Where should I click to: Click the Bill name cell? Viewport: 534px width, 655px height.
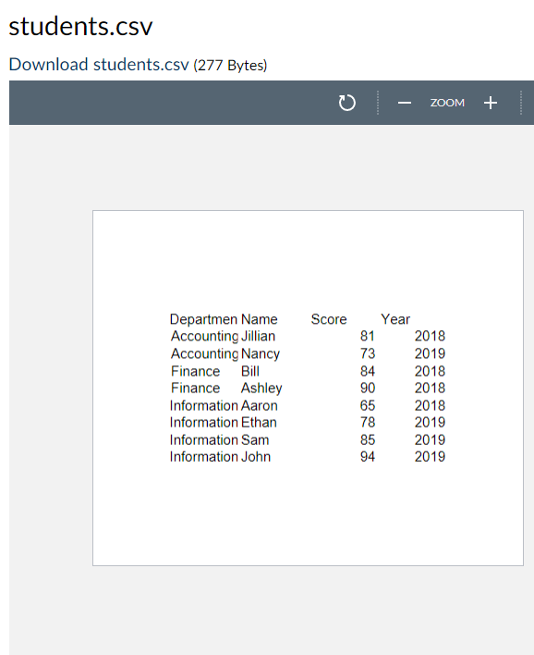[x=250, y=371]
